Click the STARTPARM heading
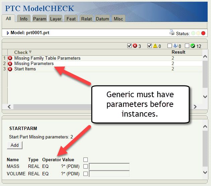211x186 pixels. point(23,128)
